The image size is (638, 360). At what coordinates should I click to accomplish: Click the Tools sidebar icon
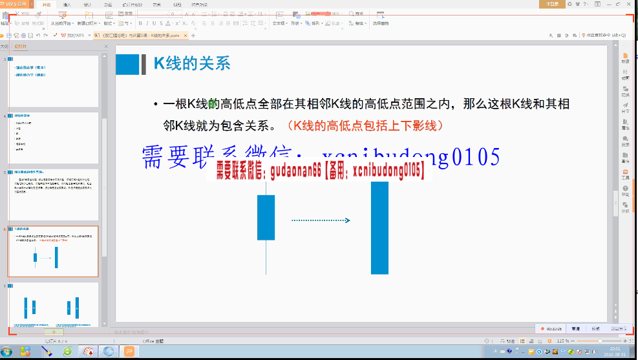(x=625, y=174)
